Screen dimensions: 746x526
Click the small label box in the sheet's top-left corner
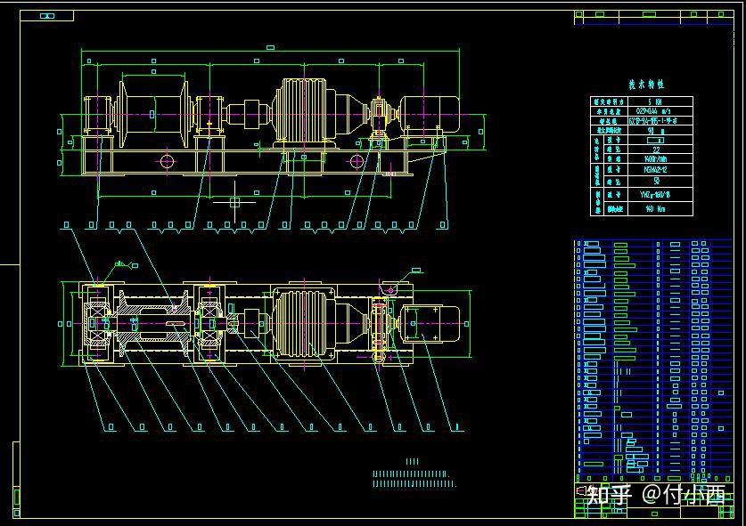(47, 16)
